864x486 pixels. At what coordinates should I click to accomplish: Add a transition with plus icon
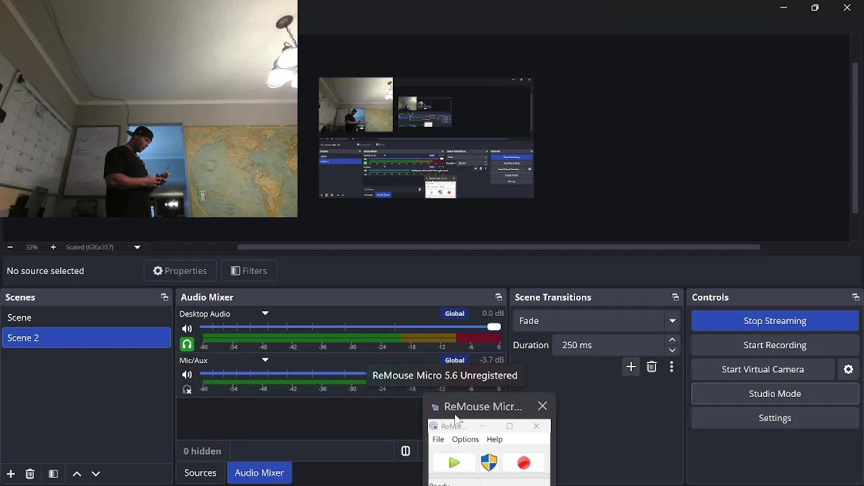pyautogui.click(x=631, y=367)
